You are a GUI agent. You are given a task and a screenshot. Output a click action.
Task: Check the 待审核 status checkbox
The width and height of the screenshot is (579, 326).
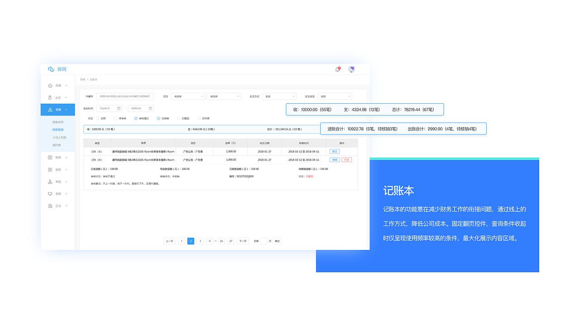pyautogui.click(x=116, y=118)
